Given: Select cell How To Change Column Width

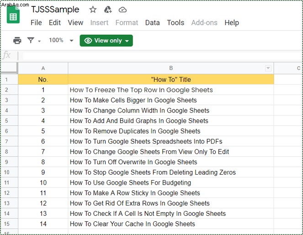Looking at the screenshot, I should pyautogui.click(x=171, y=110).
